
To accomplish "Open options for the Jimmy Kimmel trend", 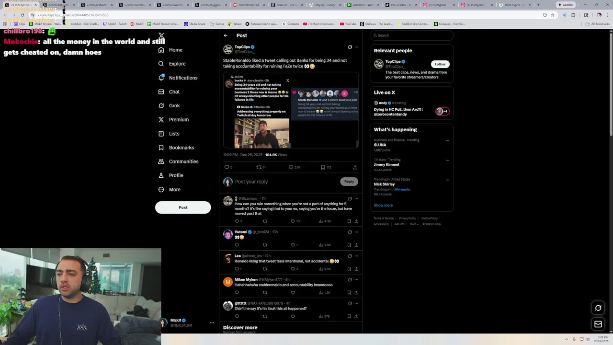I will [x=447, y=160].
